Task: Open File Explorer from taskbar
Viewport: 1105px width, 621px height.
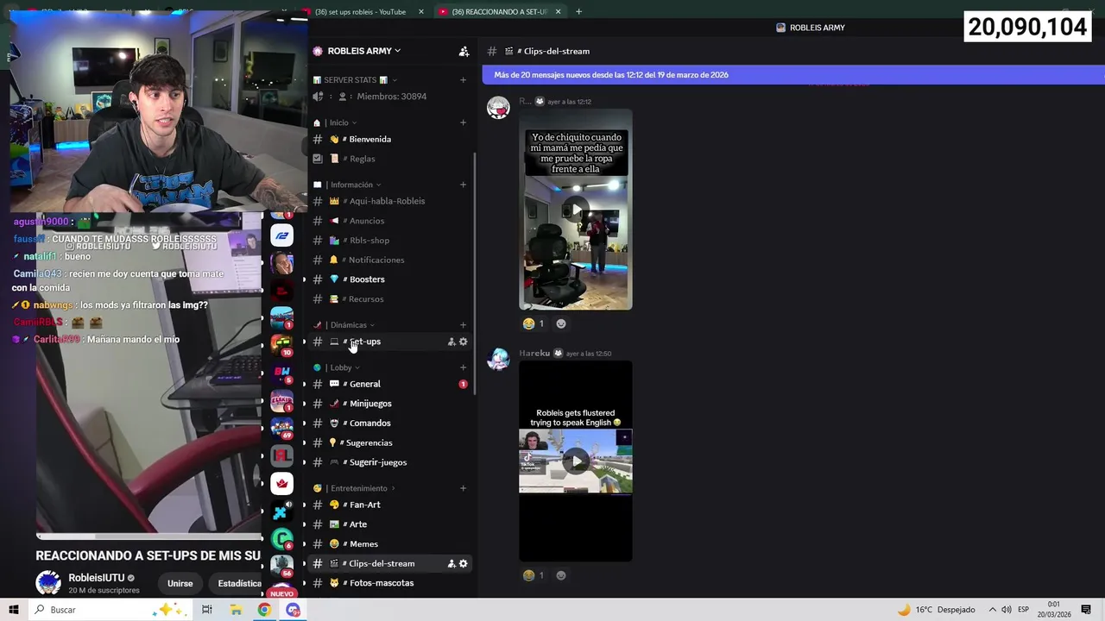Action: [236, 610]
